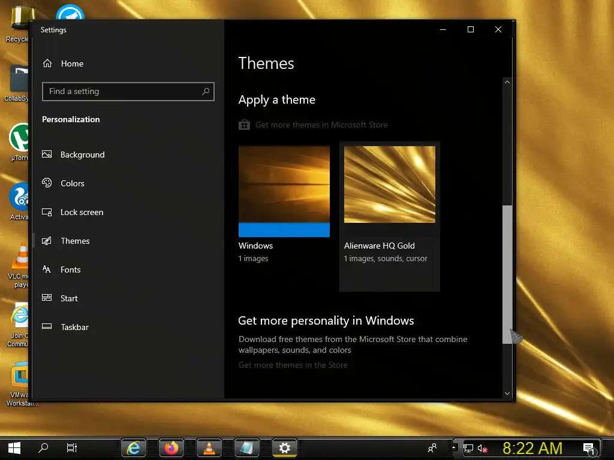This screenshot has height=460, width=614.
Task: Go to Settings Home
Action: pos(62,63)
